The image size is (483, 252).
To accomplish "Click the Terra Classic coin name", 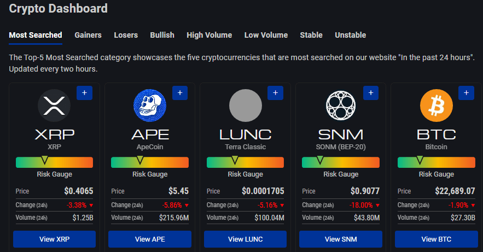I will pos(245,147).
